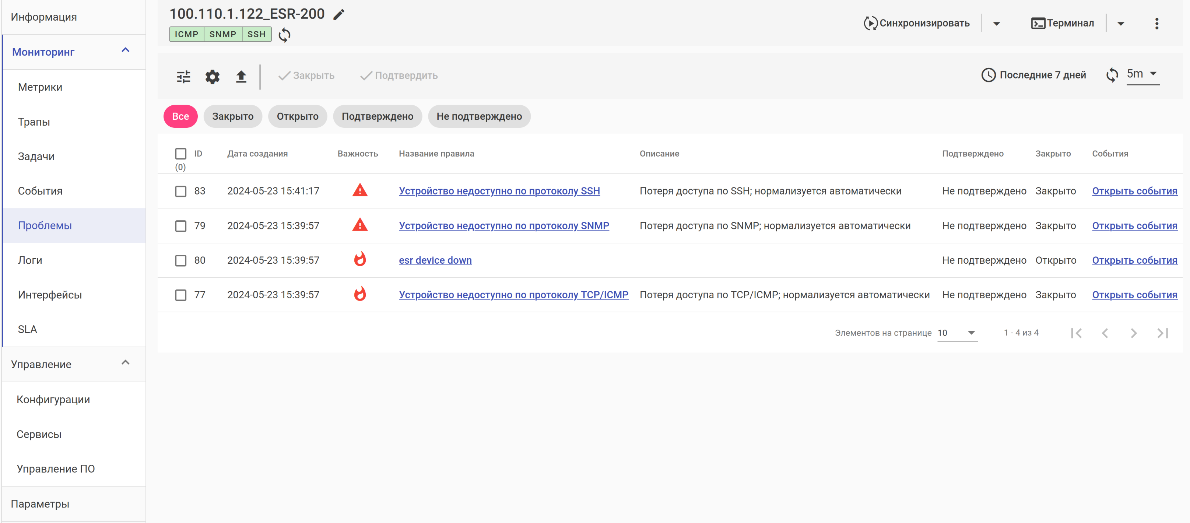The image size is (1190, 523).
Task: Select the Открыто filter chip
Action: tap(297, 116)
